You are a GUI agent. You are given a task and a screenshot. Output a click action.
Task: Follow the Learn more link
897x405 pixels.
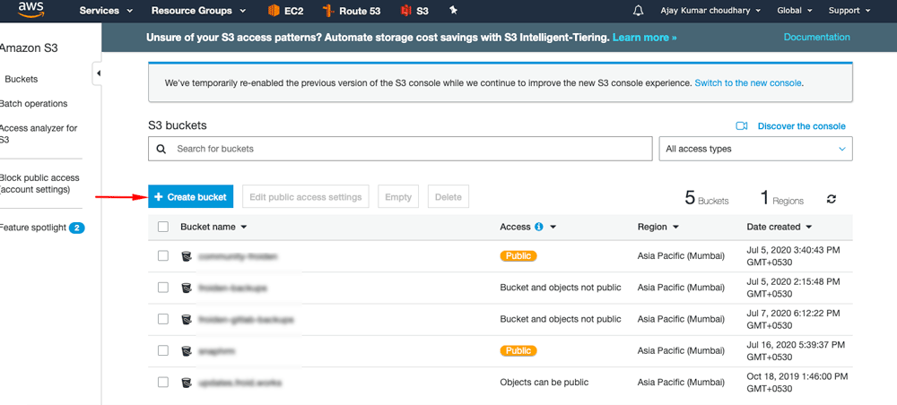click(x=644, y=37)
